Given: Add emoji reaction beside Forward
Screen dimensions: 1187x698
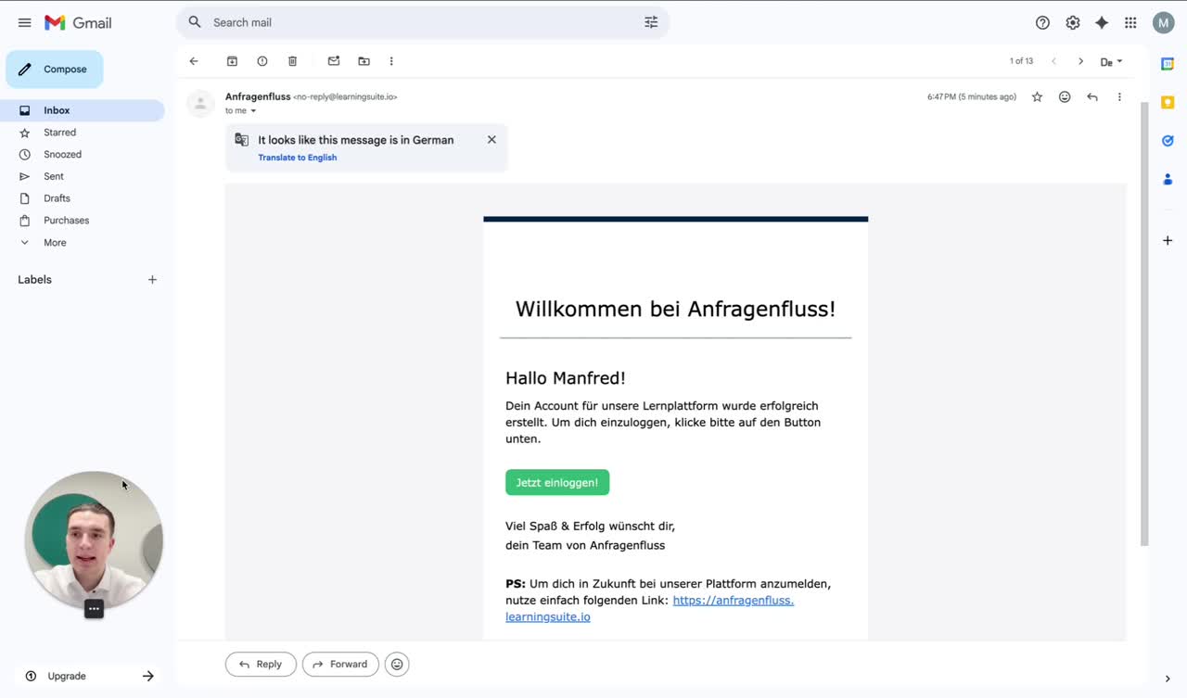Looking at the screenshot, I should [x=397, y=664].
